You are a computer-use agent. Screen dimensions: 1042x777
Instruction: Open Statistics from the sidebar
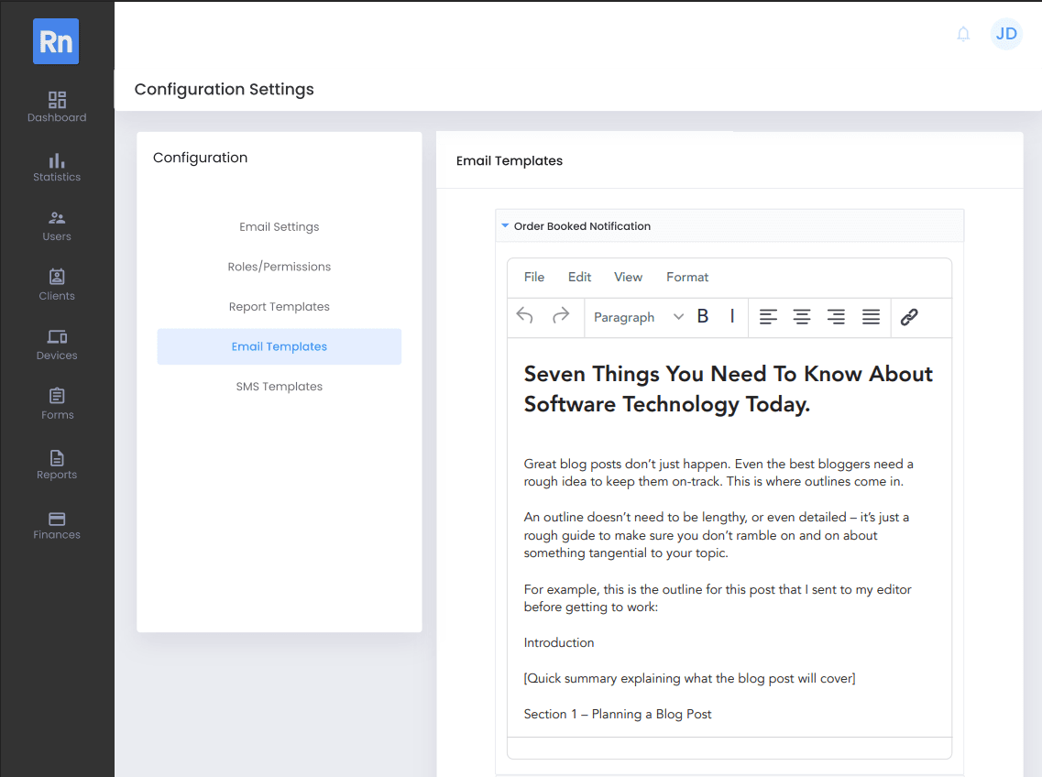pyautogui.click(x=57, y=167)
